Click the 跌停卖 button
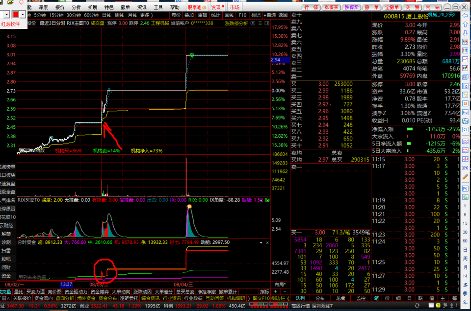 click(351, 7)
